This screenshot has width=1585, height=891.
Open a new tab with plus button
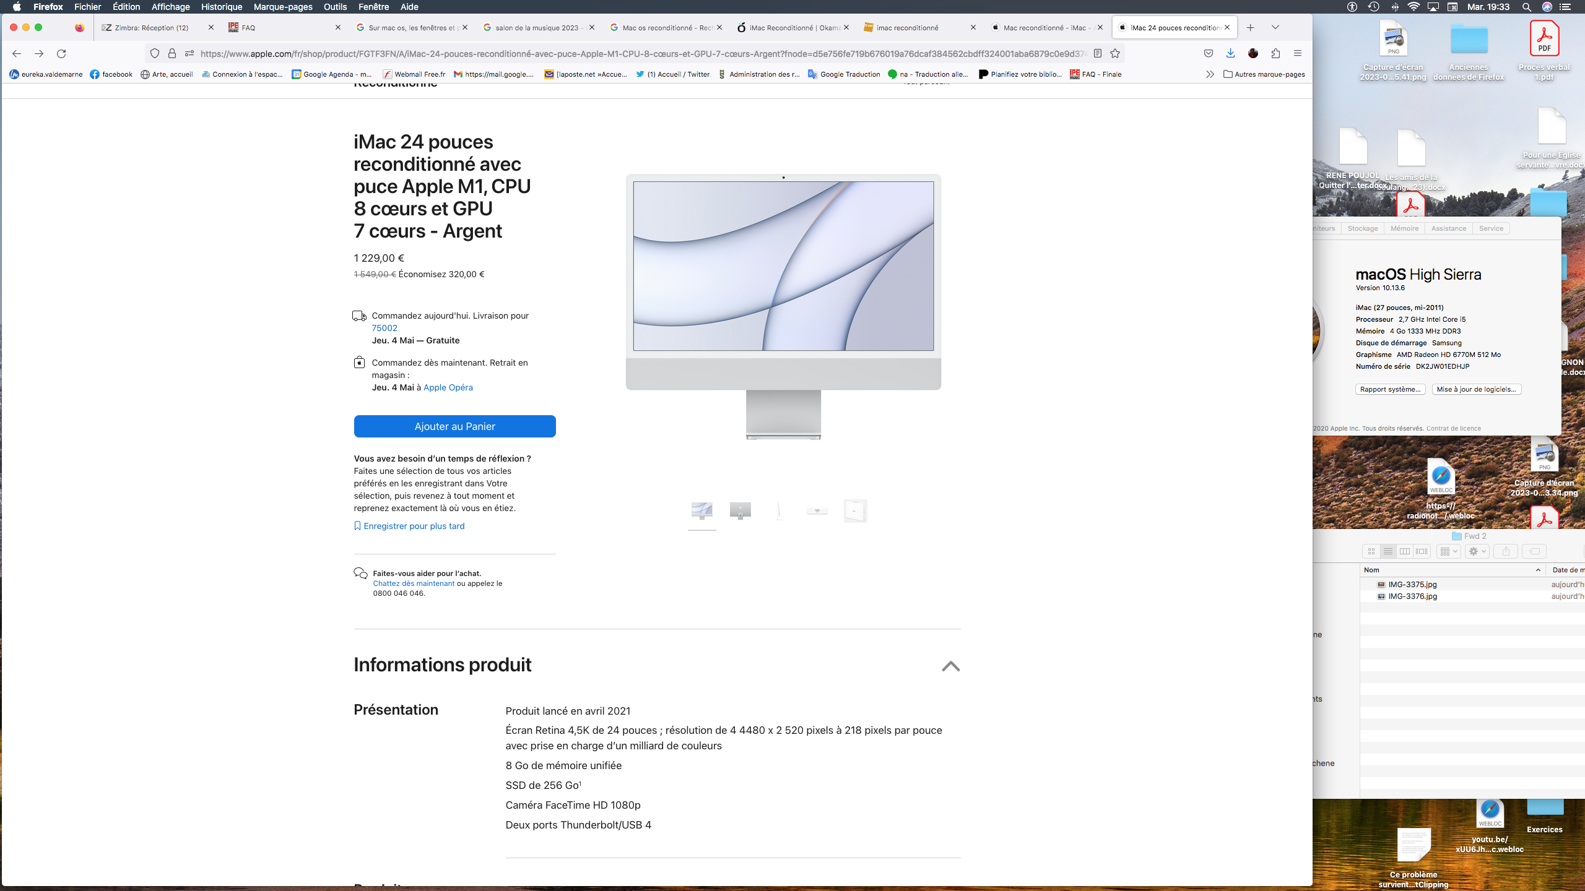point(1251,27)
